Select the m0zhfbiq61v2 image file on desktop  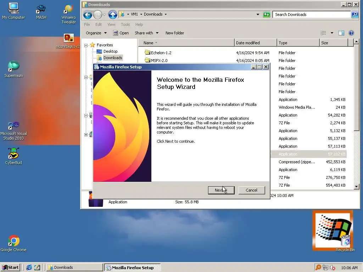pos(68,41)
